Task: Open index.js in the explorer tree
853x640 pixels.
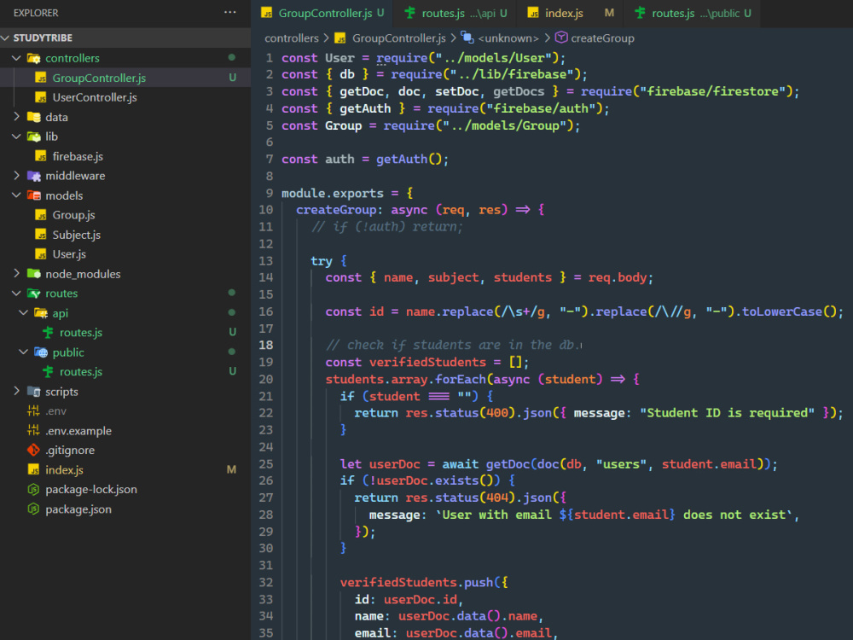Action: [x=64, y=469]
